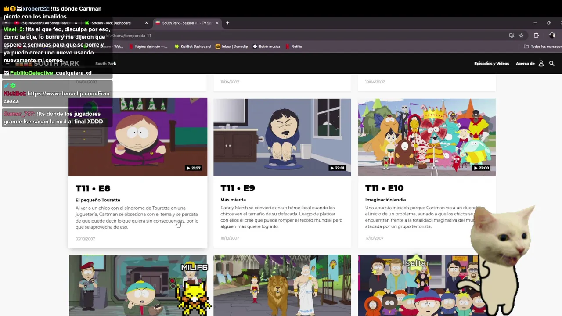Image resolution: width=562 pixels, height=316 pixels.
Task: Open the bottom thumbnail with Cartman and soldier
Action: click(x=138, y=285)
